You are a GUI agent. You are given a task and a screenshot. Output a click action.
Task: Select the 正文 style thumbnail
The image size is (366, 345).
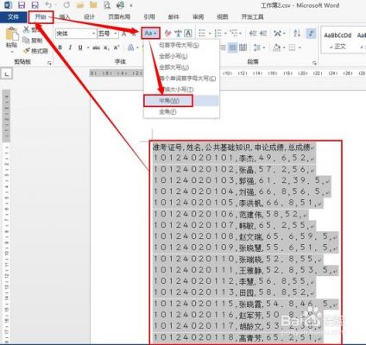tap(338, 41)
